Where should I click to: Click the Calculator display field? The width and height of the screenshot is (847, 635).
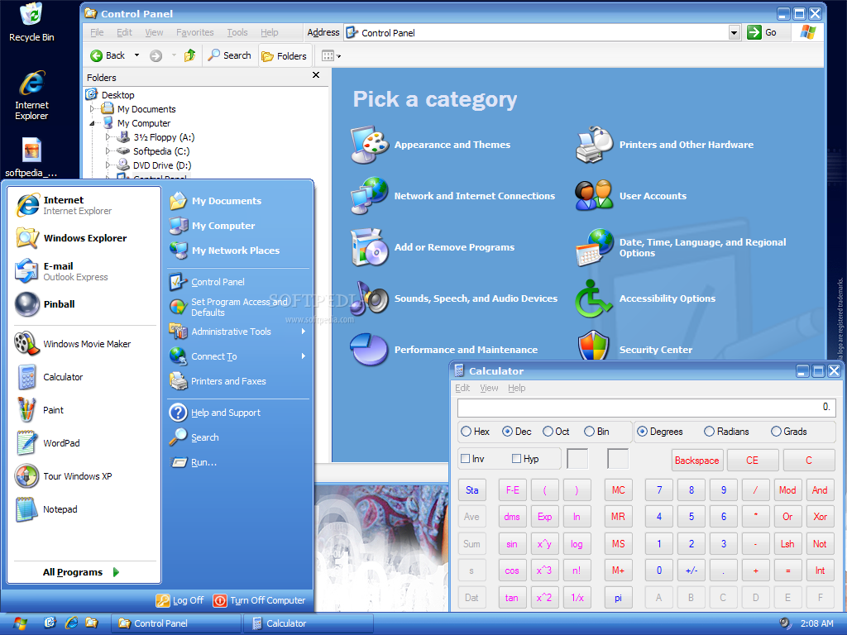pos(646,408)
